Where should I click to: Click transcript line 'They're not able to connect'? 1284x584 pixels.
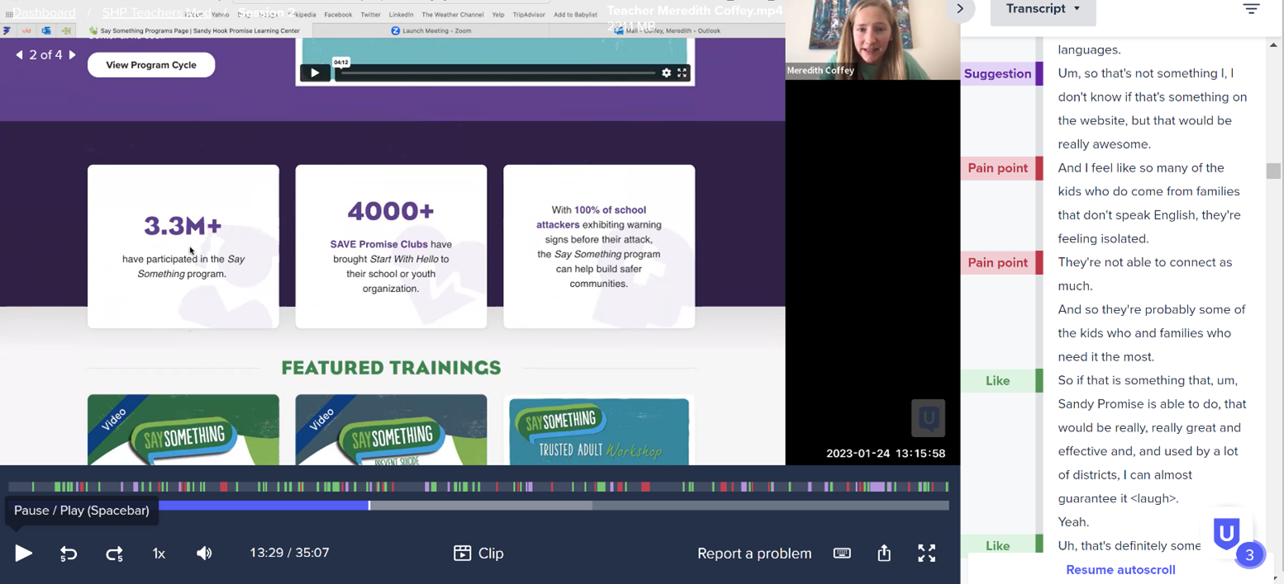tap(1145, 274)
